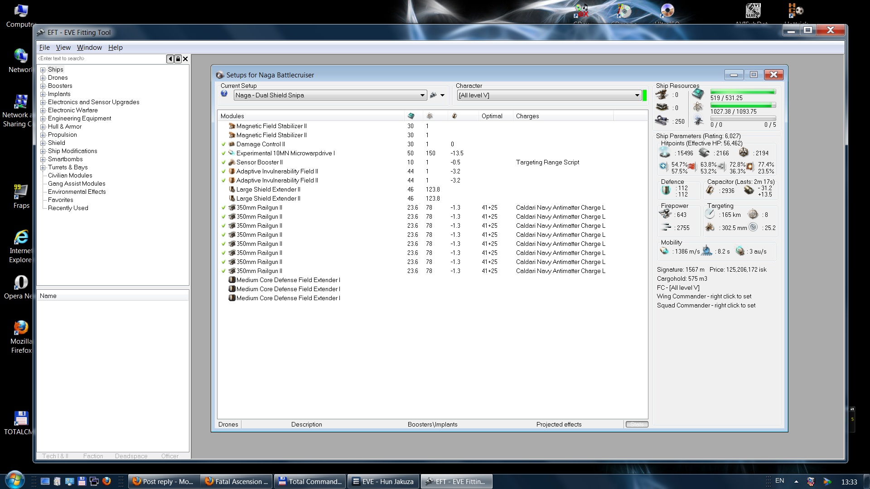Click Wing Commander right click to set

704,297
